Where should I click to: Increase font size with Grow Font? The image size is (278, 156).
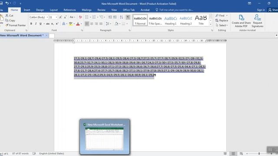tap(60, 17)
